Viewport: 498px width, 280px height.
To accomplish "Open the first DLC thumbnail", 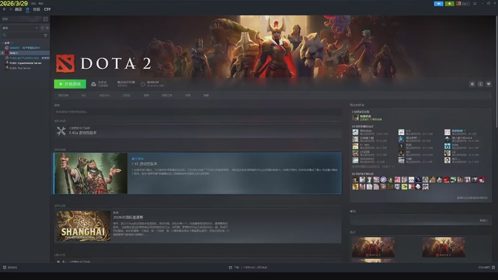I will pos(373,247).
